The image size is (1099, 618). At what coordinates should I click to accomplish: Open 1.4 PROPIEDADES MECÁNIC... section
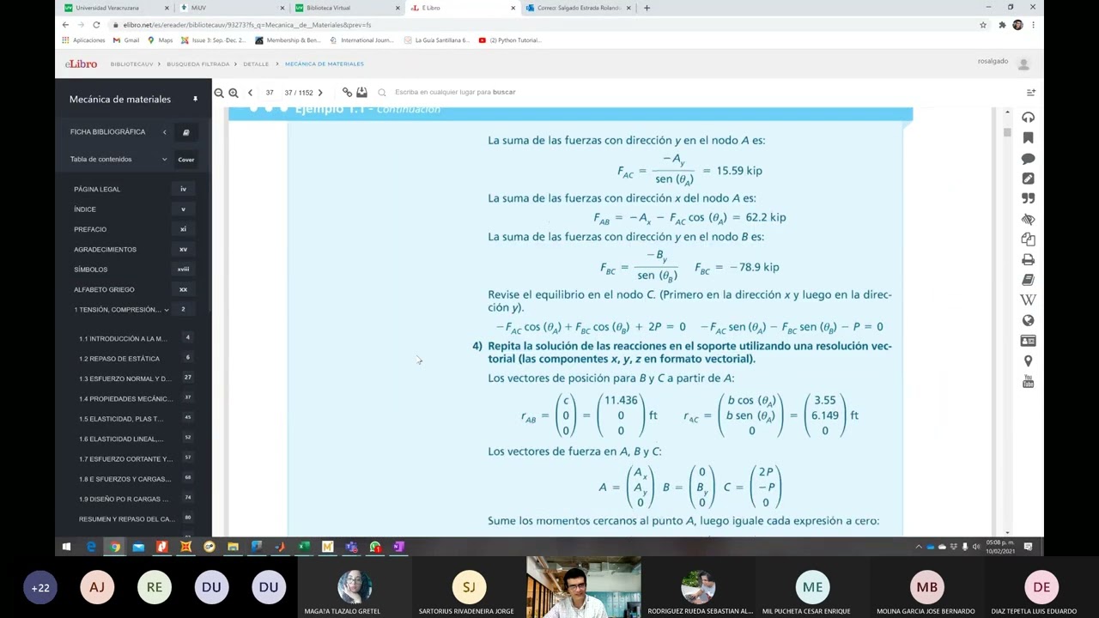[126, 399]
